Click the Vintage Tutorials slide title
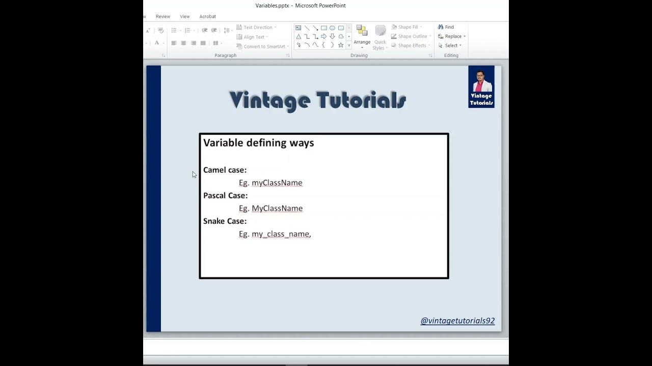The height and width of the screenshot is (366, 652). coord(318,100)
